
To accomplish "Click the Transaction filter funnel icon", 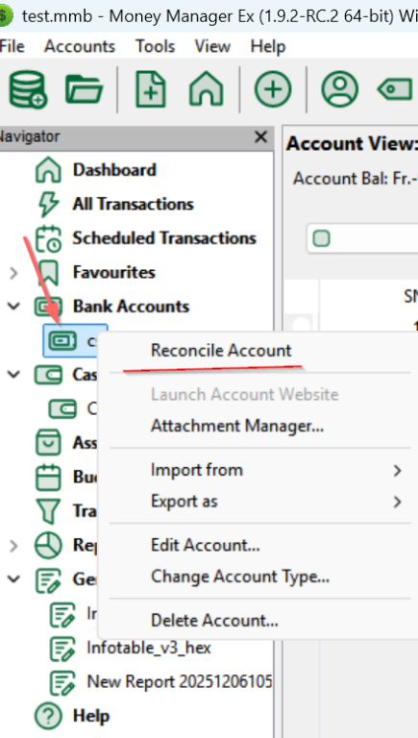I will (x=48, y=511).
